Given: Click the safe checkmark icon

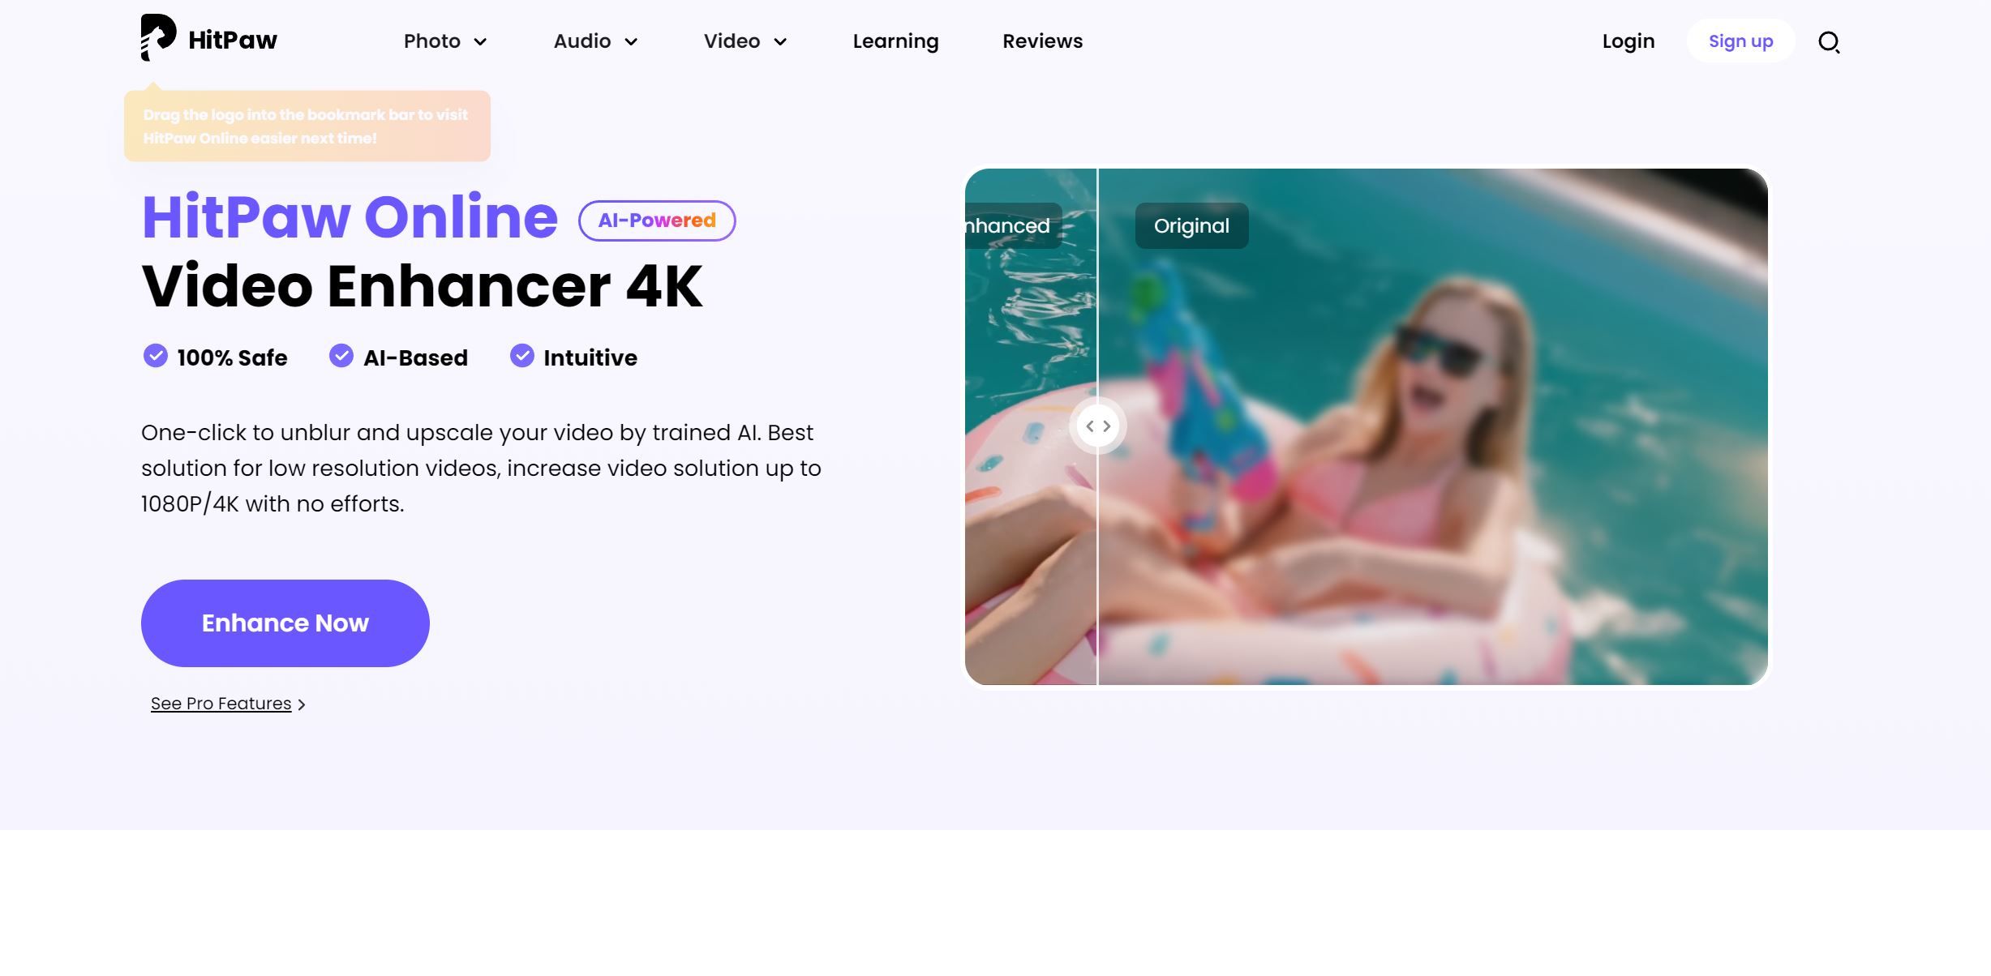Looking at the screenshot, I should pyautogui.click(x=153, y=358).
